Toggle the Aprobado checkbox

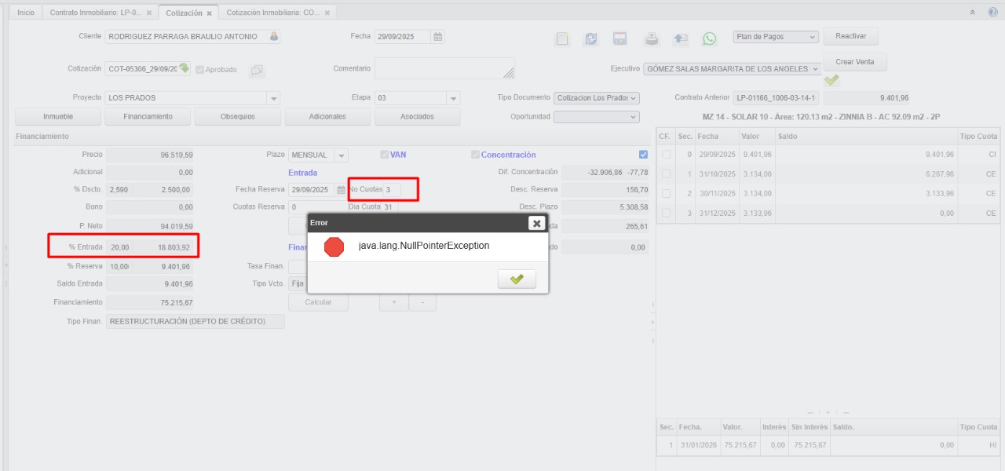(x=200, y=69)
